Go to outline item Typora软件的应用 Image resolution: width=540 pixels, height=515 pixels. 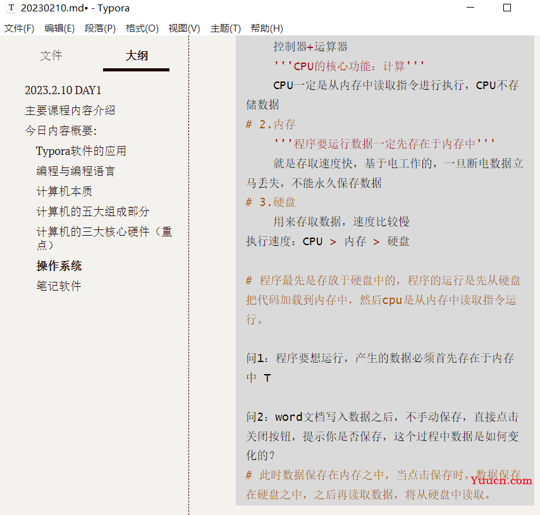click(82, 151)
